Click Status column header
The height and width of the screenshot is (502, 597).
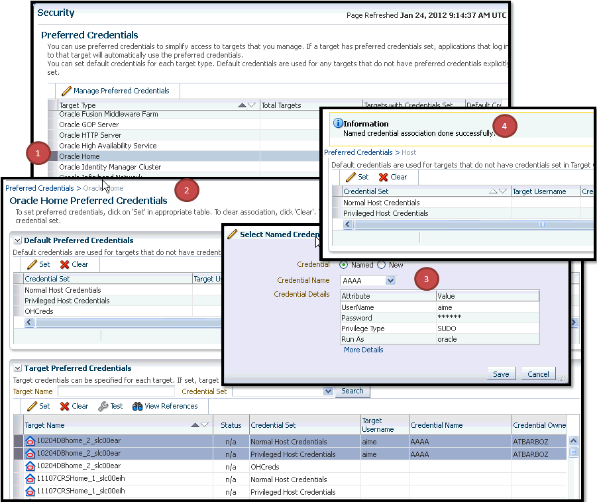(231, 425)
